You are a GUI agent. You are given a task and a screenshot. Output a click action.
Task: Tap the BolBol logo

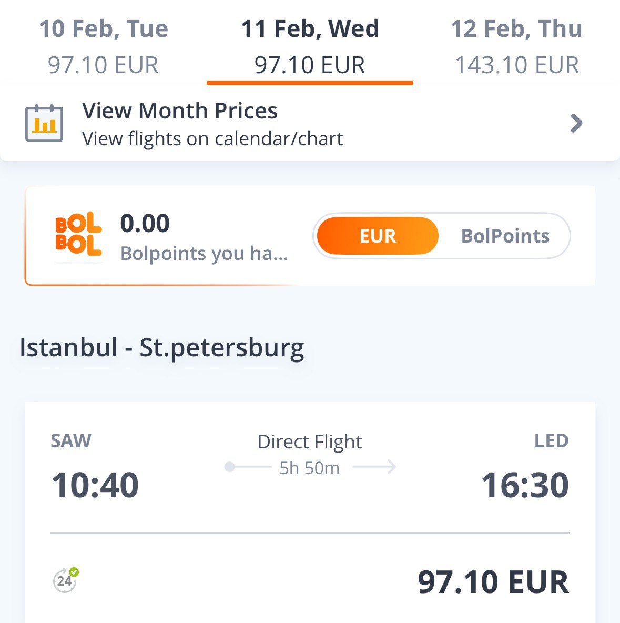[78, 234]
